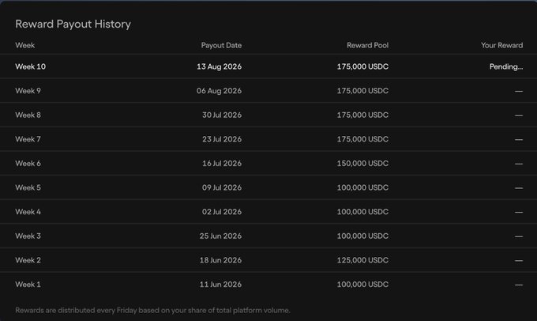Click the 25 Jun 2026 payout date
The height and width of the screenshot is (321, 537).
tap(220, 236)
